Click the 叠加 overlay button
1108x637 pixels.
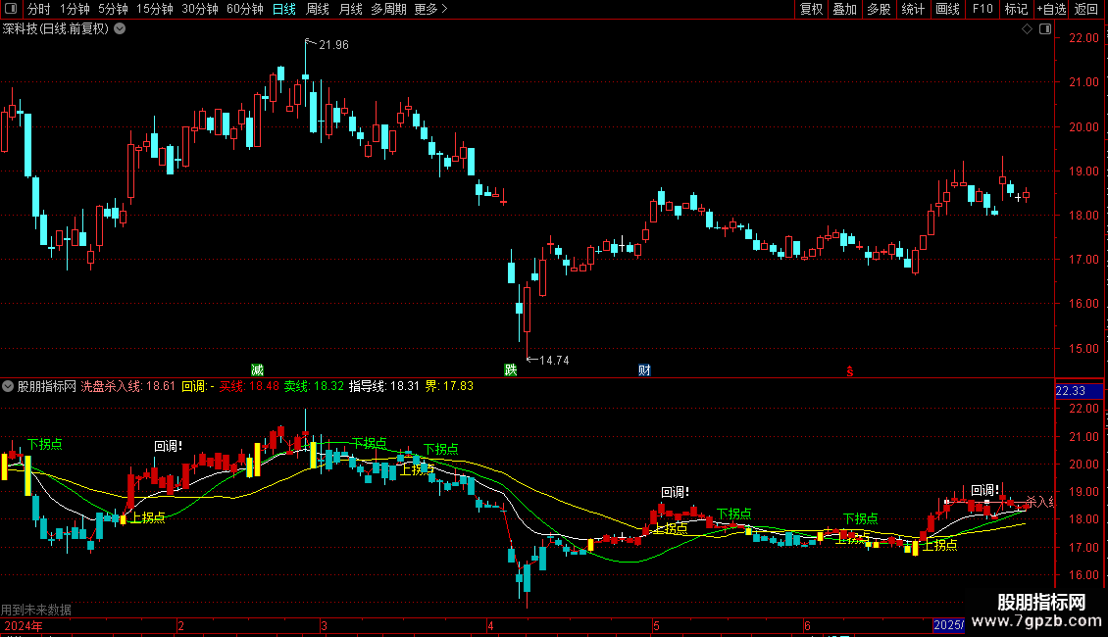pos(845,9)
